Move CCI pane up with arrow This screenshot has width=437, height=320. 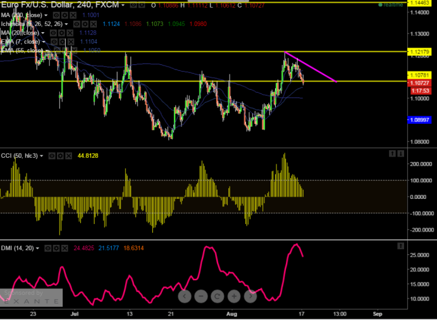coord(392,153)
